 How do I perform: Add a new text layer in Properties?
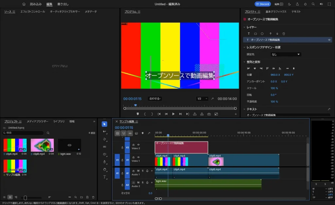pos(249,34)
